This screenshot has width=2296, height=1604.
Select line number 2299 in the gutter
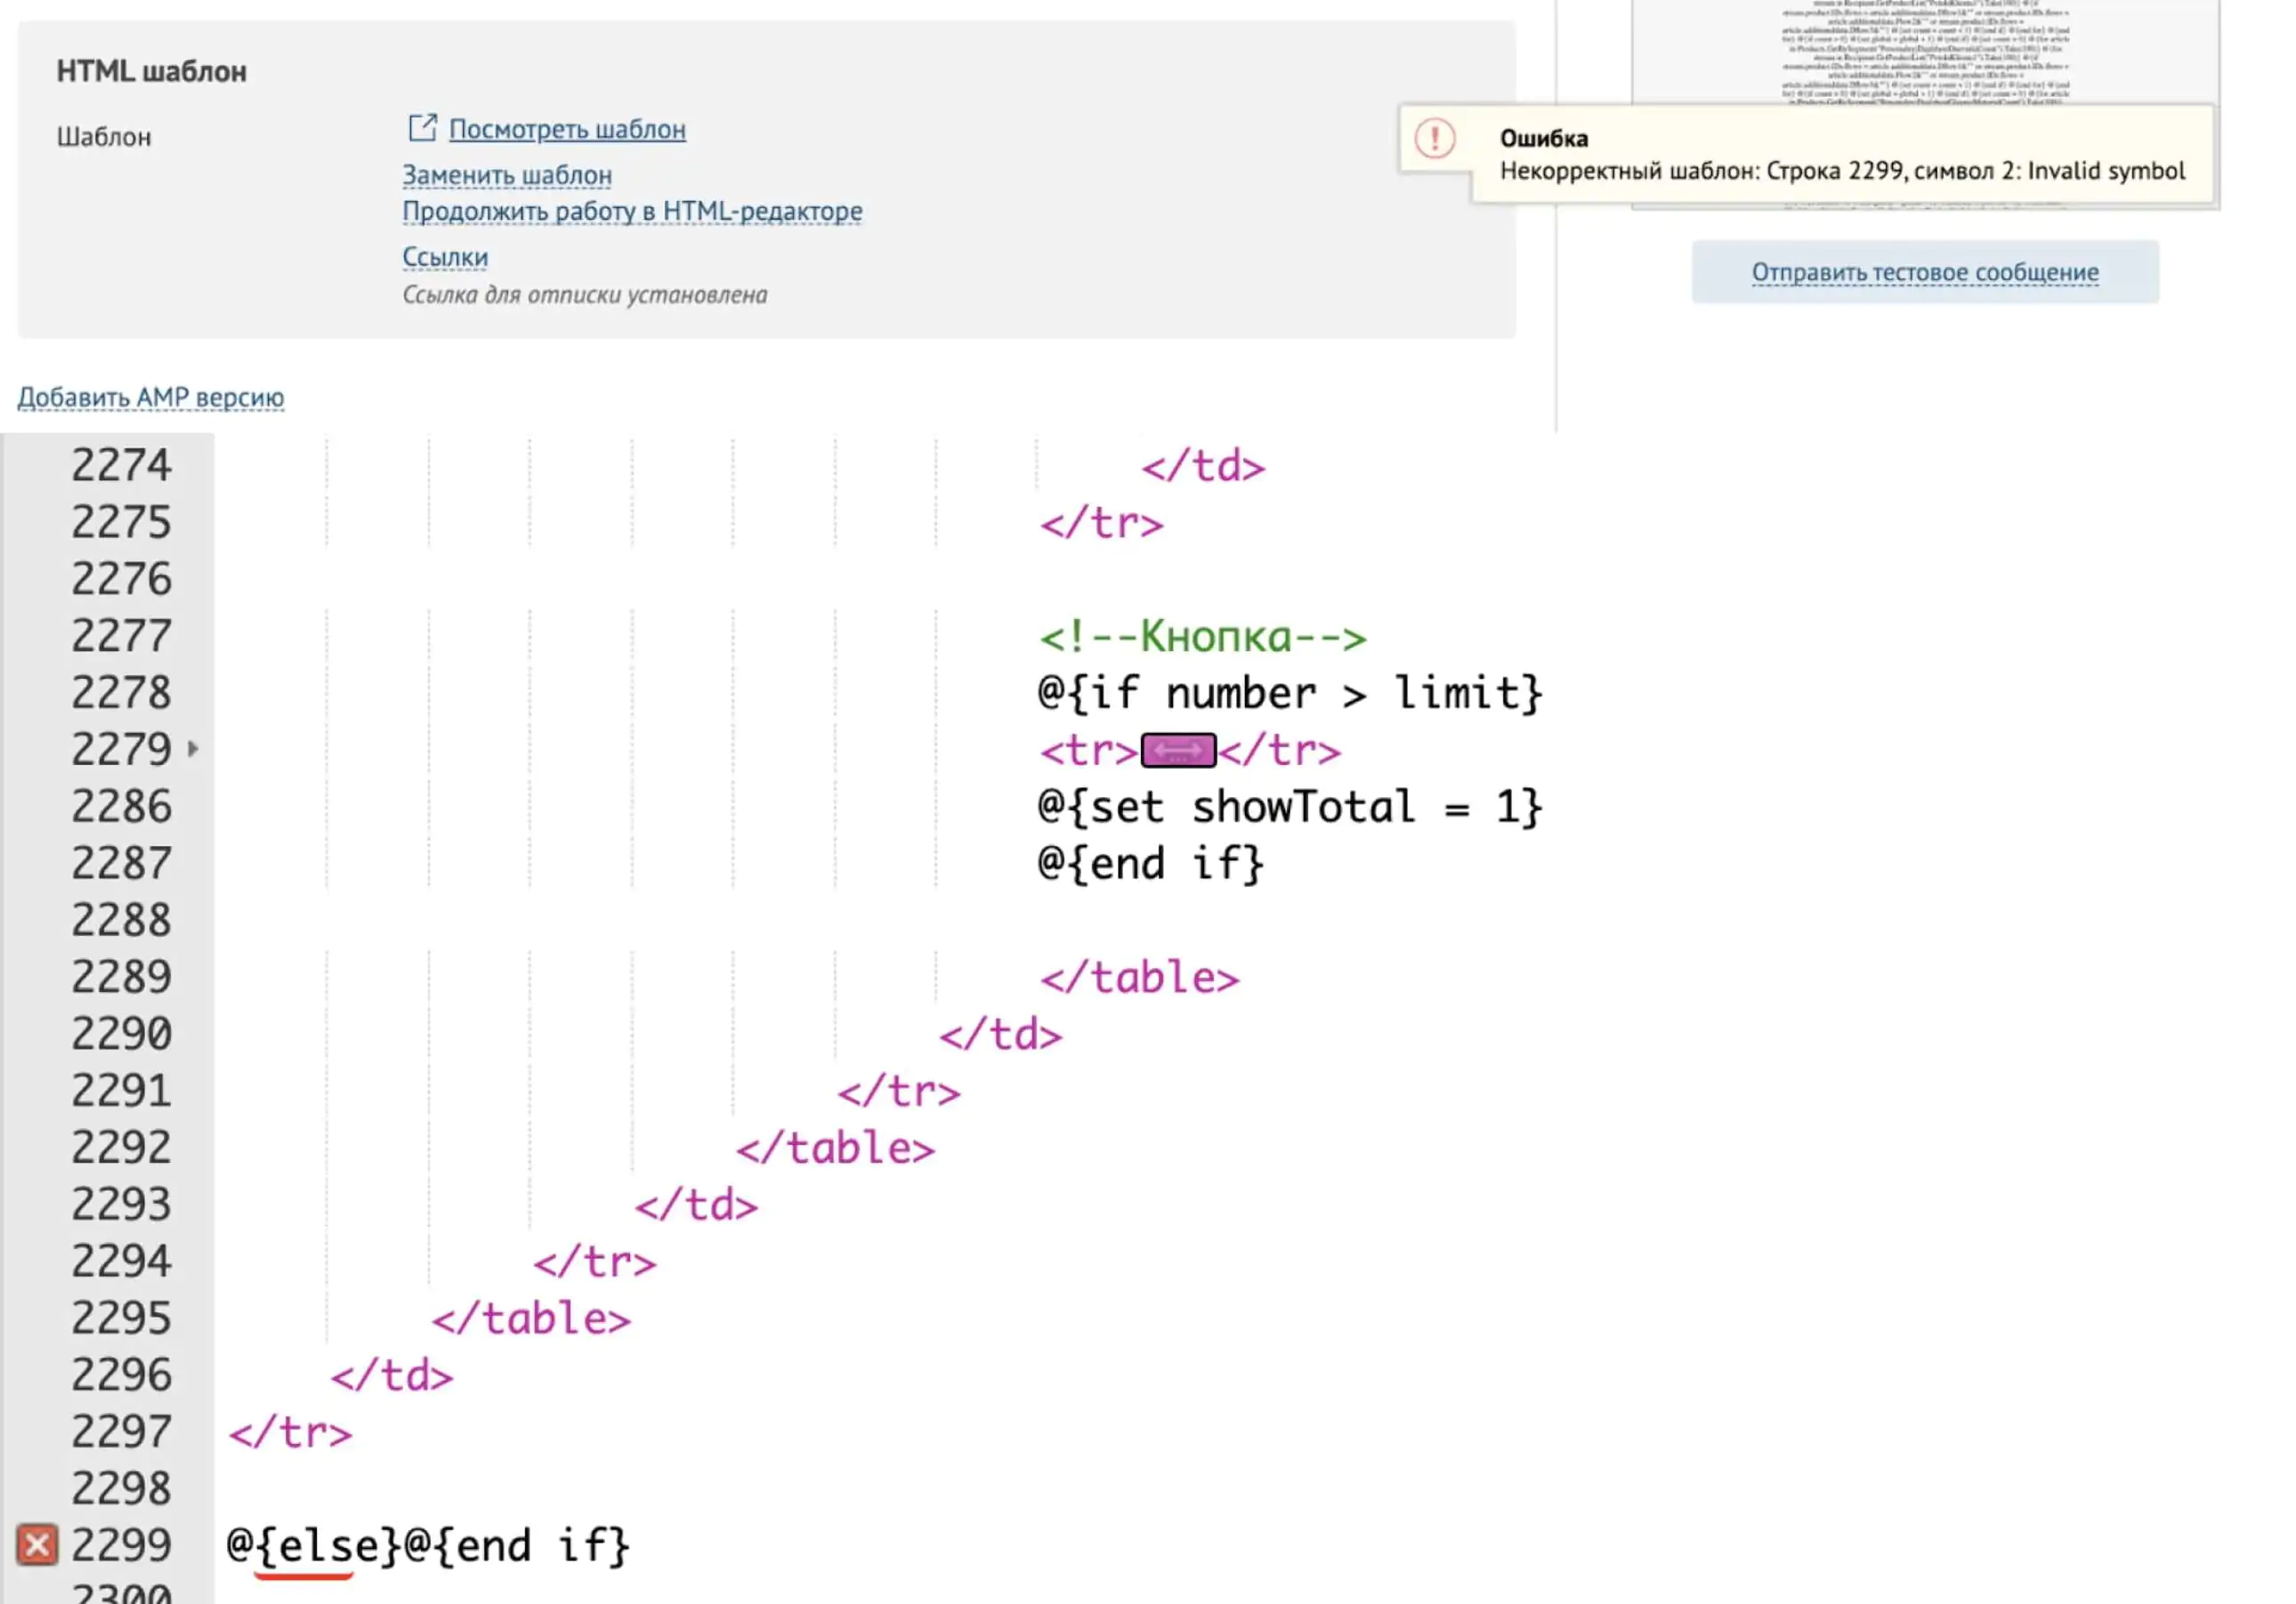(x=121, y=1545)
